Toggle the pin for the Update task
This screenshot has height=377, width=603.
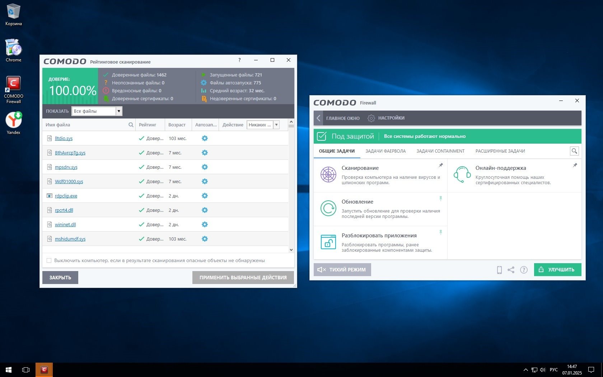point(441,199)
